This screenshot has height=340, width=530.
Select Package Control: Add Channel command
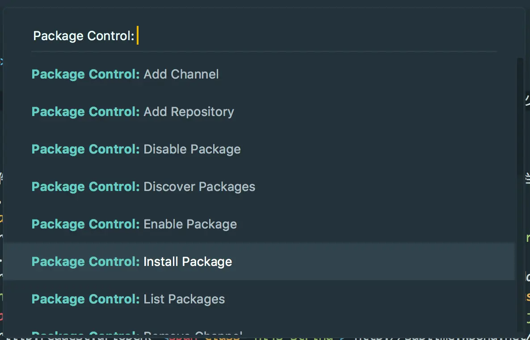(x=259, y=74)
